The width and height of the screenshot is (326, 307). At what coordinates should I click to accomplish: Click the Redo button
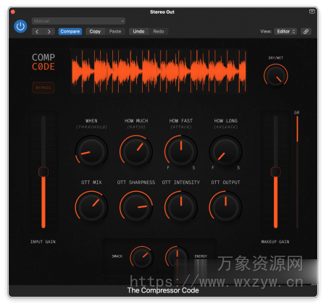159,31
